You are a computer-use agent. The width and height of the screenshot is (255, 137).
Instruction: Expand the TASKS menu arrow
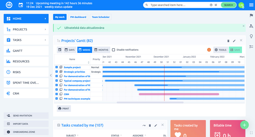coord(45,40)
